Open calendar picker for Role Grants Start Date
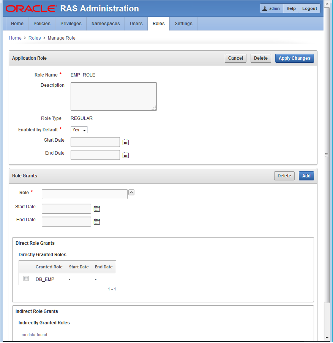Viewport: 333px width, 343px height. (x=97, y=209)
